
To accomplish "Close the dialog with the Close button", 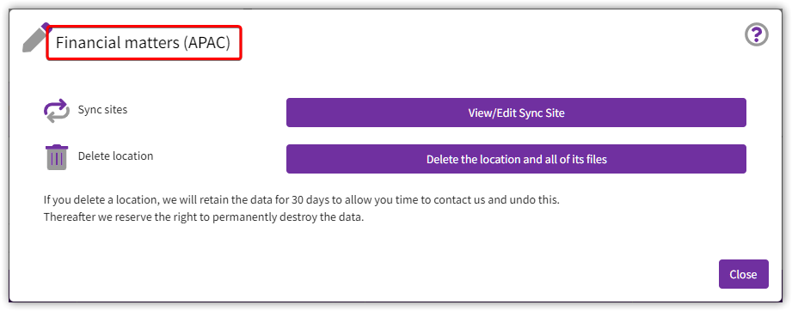I will pos(743,274).
